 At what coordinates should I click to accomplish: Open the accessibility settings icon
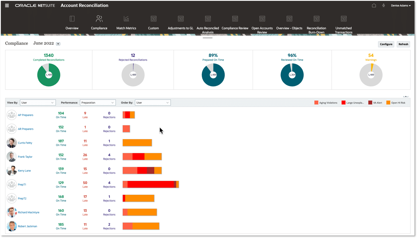tap(383, 5)
